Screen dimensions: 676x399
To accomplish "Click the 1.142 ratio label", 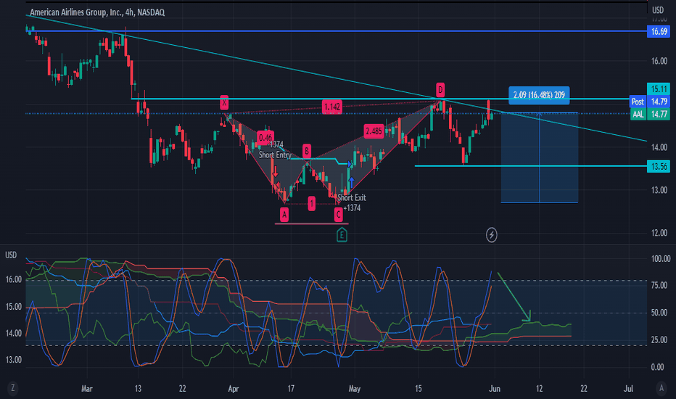I will pyautogui.click(x=332, y=107).
